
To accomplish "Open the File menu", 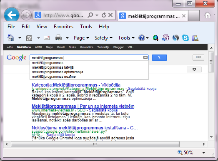I will point(11,27).
